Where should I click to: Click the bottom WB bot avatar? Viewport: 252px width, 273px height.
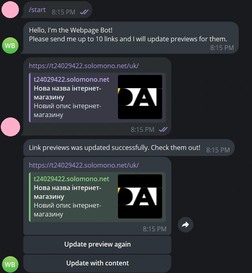(x=10, y=264)
